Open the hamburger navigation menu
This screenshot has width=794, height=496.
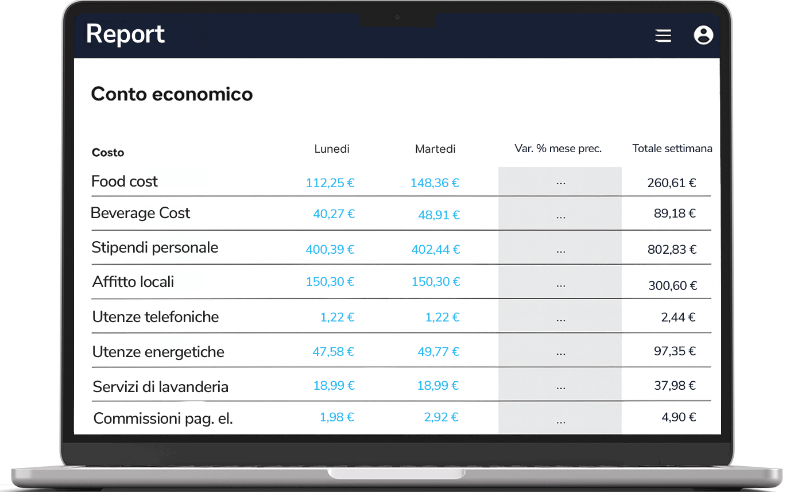pos(663,36)
